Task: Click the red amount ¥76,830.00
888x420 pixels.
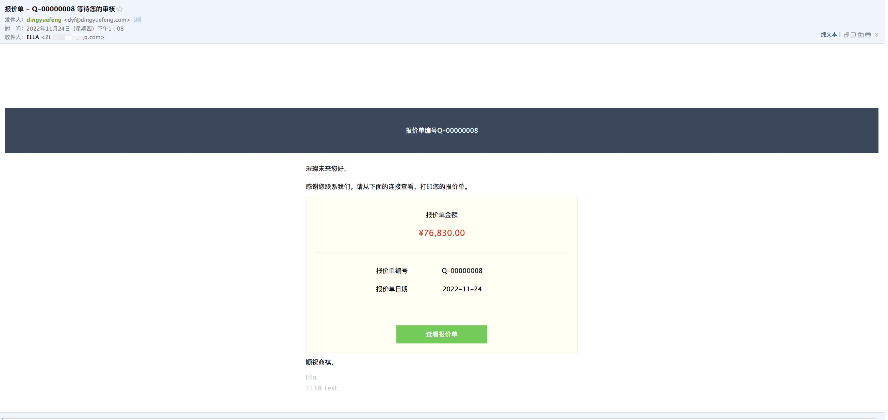Action: click(441, 233)
